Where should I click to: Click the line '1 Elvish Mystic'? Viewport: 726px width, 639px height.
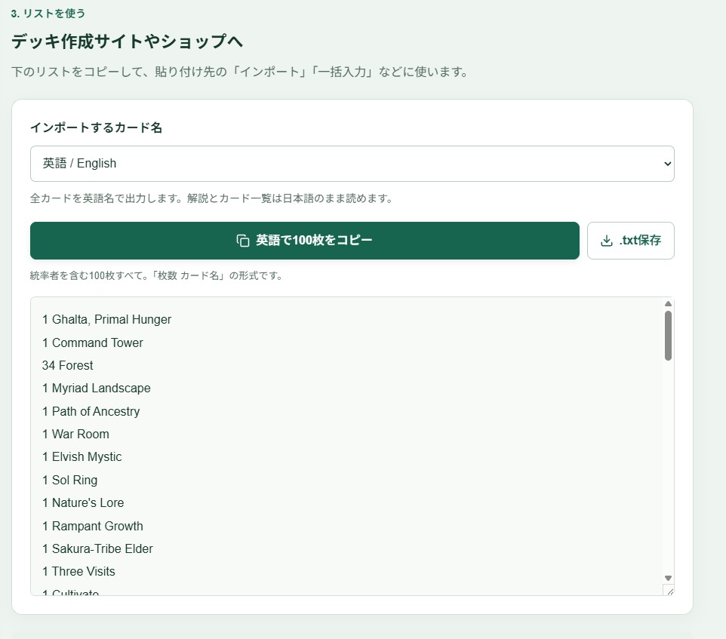coord(82,456)
